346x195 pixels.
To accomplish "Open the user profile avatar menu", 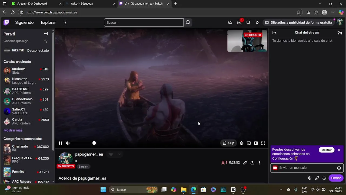I will (x=340, y=22).
